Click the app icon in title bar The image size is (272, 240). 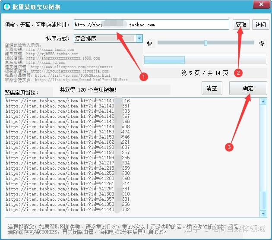pyautogui.click(x=7, y=7)
